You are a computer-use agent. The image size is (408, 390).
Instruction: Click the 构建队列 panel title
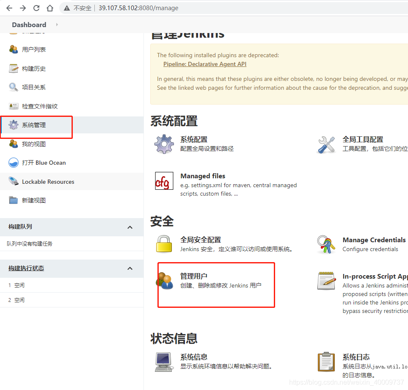pyautogui.click(x=20, y=227)
